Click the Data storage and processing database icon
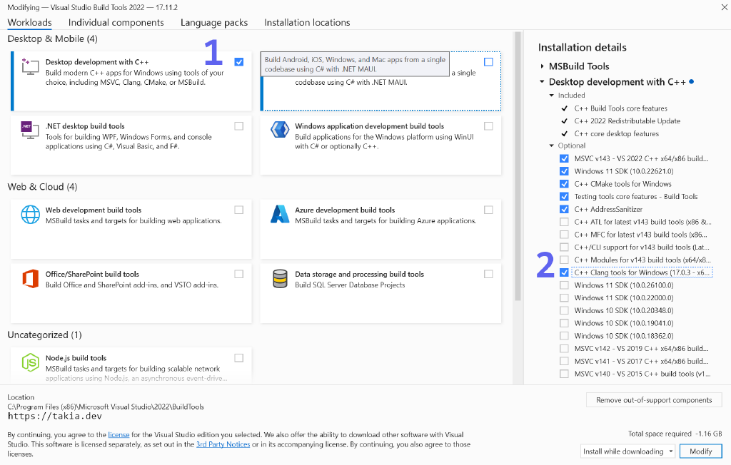Screen dimensions: 731x465 pos(280,279)
